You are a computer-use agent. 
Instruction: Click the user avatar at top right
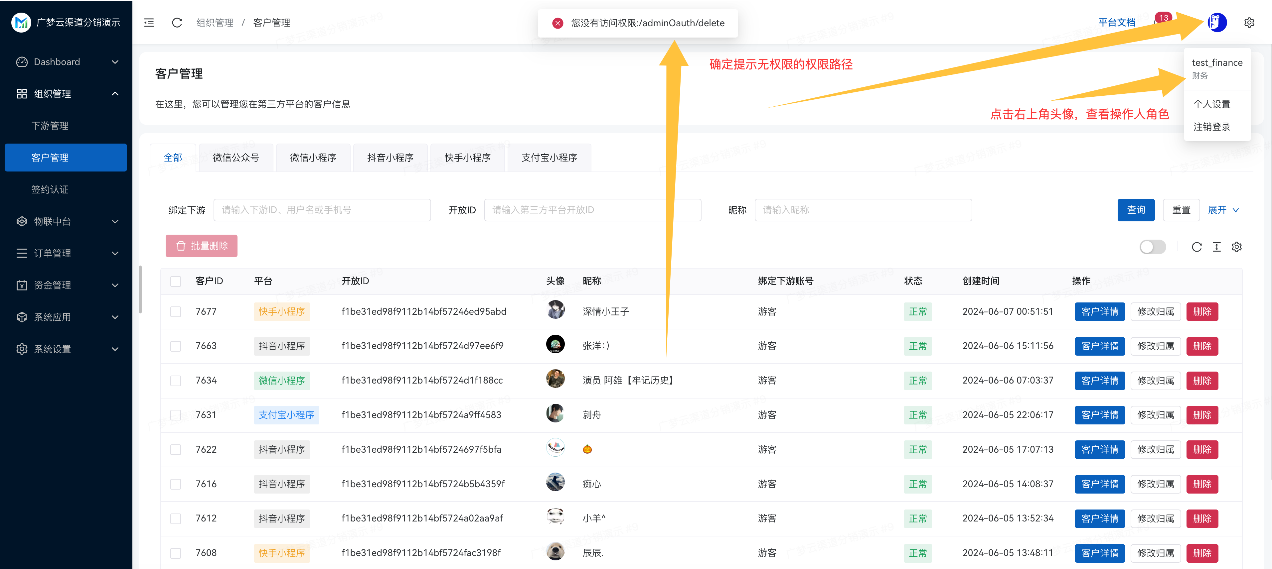tap(1218, 23)
